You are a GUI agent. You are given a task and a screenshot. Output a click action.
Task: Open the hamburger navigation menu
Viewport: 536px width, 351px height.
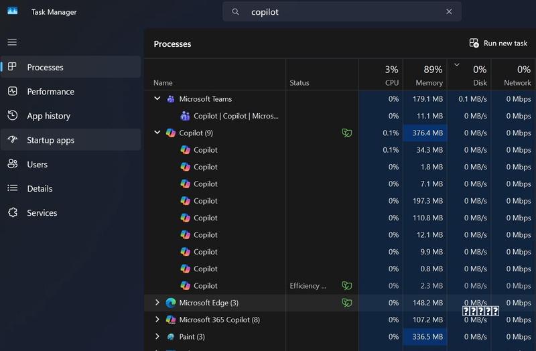(x=12, y=42)
